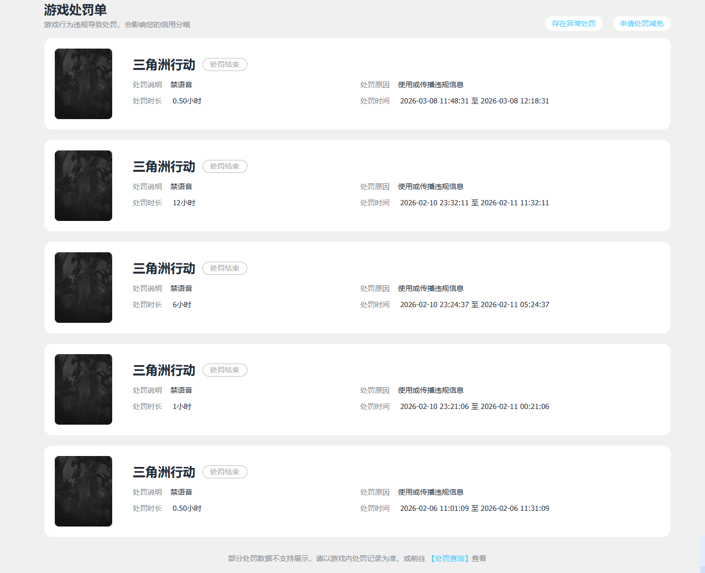Open thumbnail of 2026-02-06 penalty card
The width and height of the screenshot is (705, 573).
pyautogui.click(x=83, y=491)
